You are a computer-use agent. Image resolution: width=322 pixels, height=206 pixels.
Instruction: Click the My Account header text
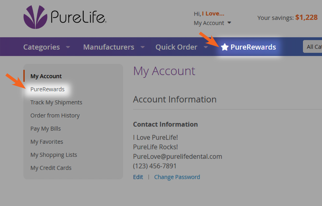click(209, 23)
